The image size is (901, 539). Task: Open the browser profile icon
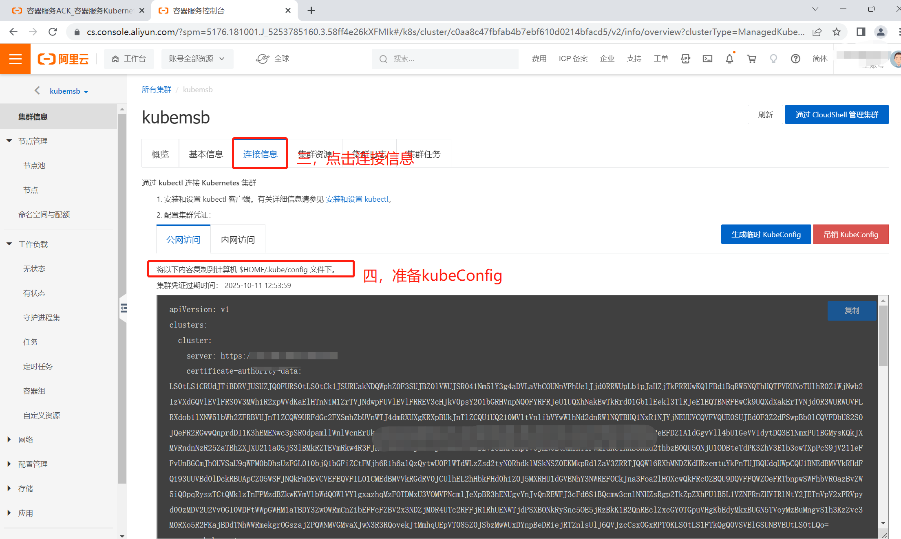881,32
